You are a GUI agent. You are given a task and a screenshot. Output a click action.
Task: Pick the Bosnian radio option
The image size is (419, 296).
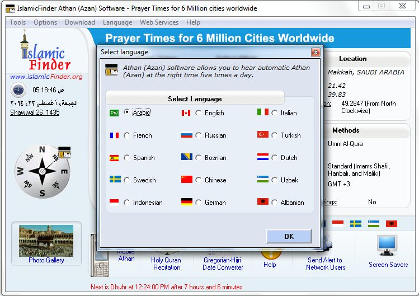(198, 158)
